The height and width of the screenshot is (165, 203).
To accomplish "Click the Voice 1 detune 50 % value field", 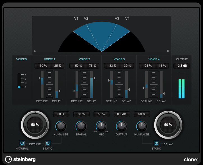I will pyautogui.click(x=43, y=66).
